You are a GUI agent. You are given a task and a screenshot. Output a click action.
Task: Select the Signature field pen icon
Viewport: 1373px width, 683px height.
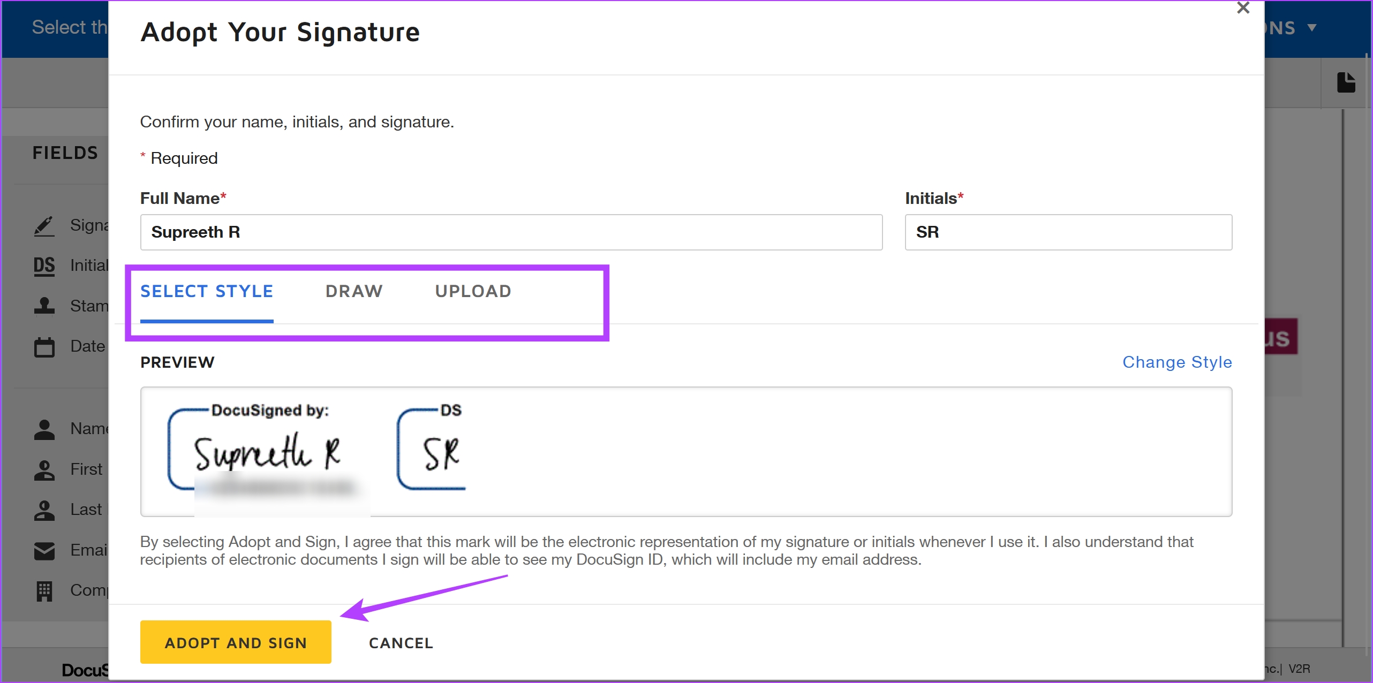(x=44, y=226)
